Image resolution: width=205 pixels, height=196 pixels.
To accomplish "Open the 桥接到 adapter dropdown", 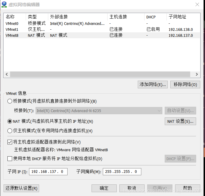I will (99, 111).
